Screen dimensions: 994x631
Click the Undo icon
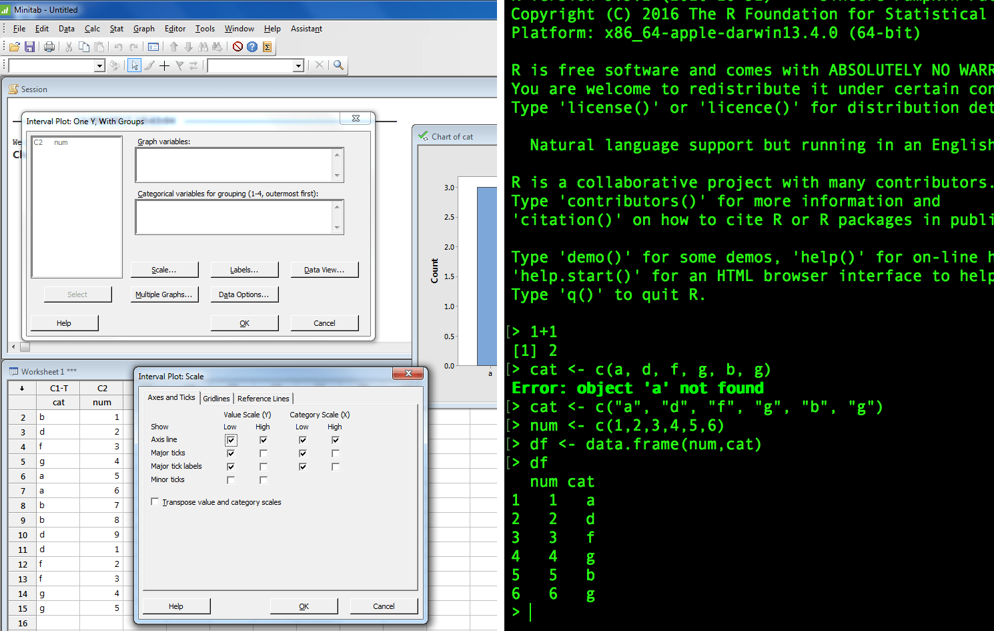(118, 47)
